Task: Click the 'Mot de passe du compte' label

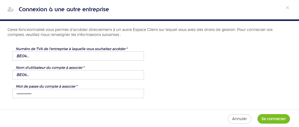Action: pyautogui.click(x=46, y=86)
